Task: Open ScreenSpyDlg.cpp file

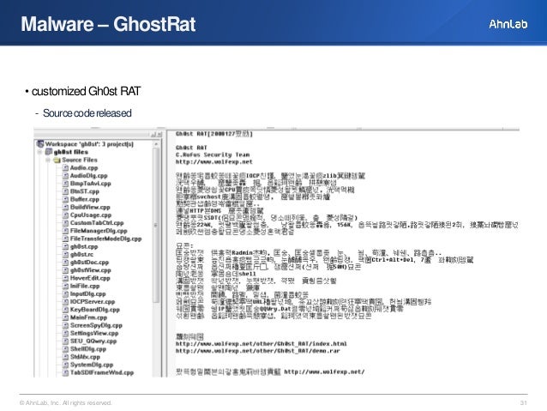Action: pos(96,325)
